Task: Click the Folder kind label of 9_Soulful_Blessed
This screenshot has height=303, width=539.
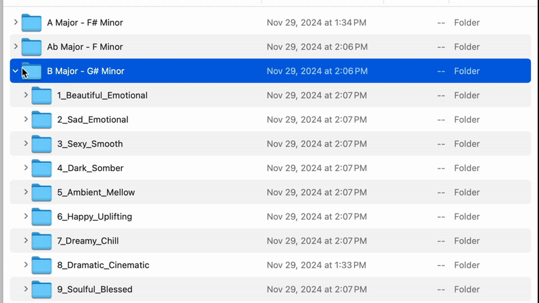Action: [x=467, y=290]
